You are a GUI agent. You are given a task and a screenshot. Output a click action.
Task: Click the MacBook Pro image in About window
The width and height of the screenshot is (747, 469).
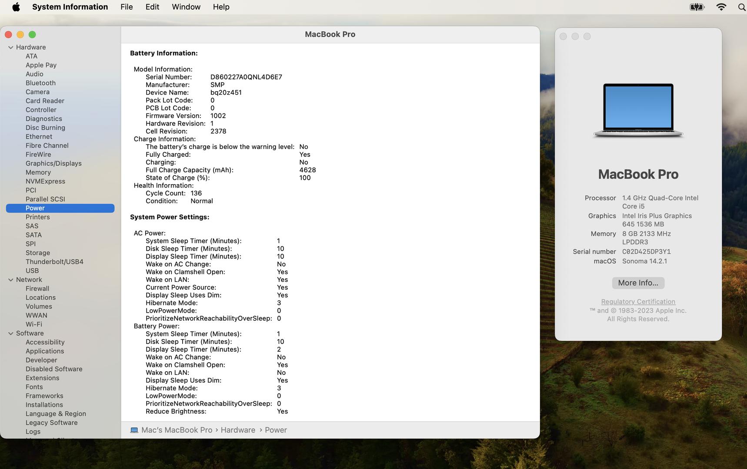638,110
